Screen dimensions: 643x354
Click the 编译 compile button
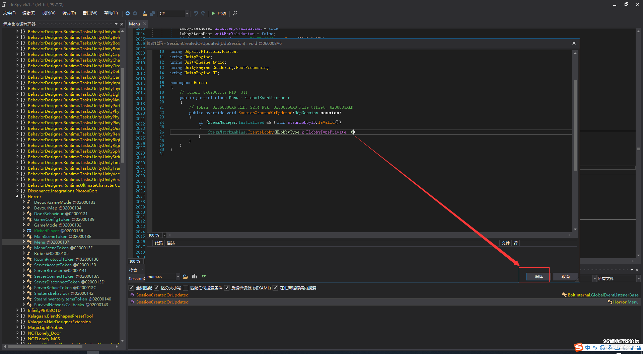pos(539,276)
